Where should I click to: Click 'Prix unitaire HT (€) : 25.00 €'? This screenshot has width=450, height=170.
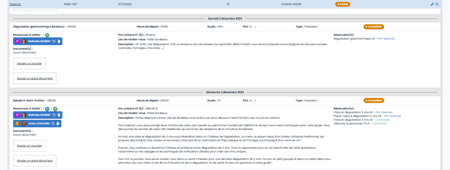tap(137, 35)
